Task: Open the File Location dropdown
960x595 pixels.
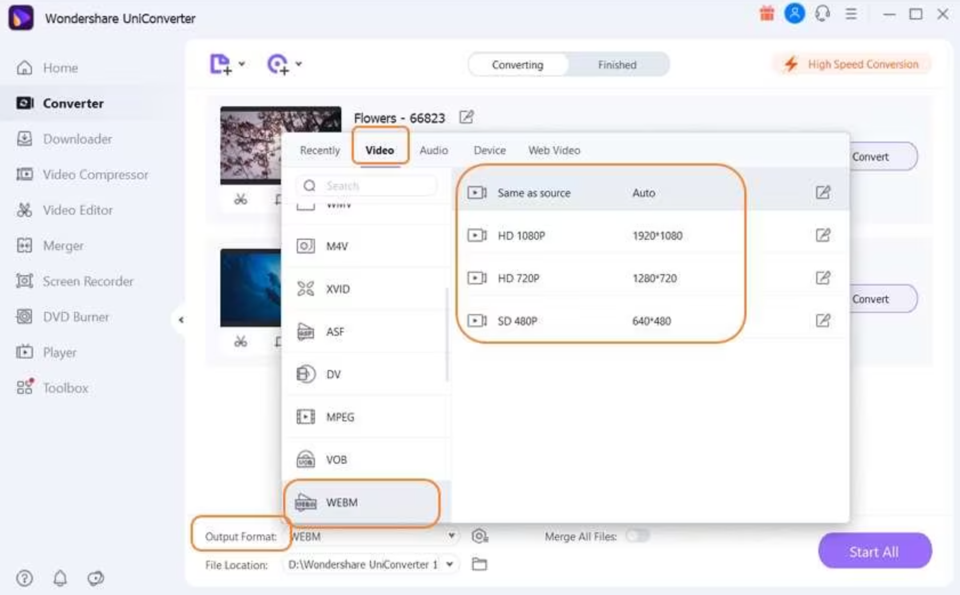Action: click(371, 564)
